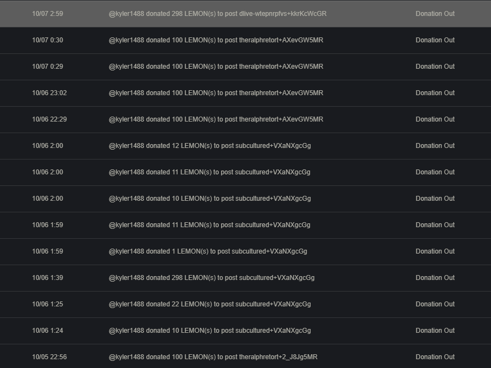The width and height of the screenshot is (491, 368).
Task: Click the 22 LEMON(s) donation to subcultured+VXaNXgcGg
Action: coord(210,304)
